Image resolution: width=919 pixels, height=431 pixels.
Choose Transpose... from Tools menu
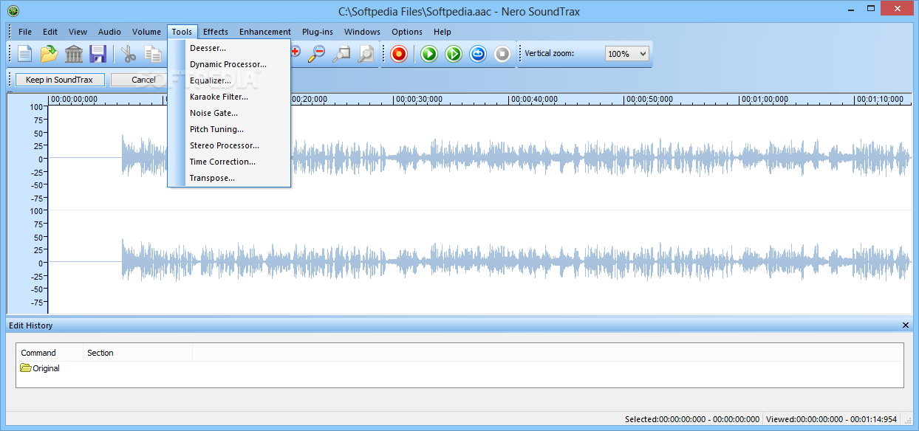coord(229,178)
